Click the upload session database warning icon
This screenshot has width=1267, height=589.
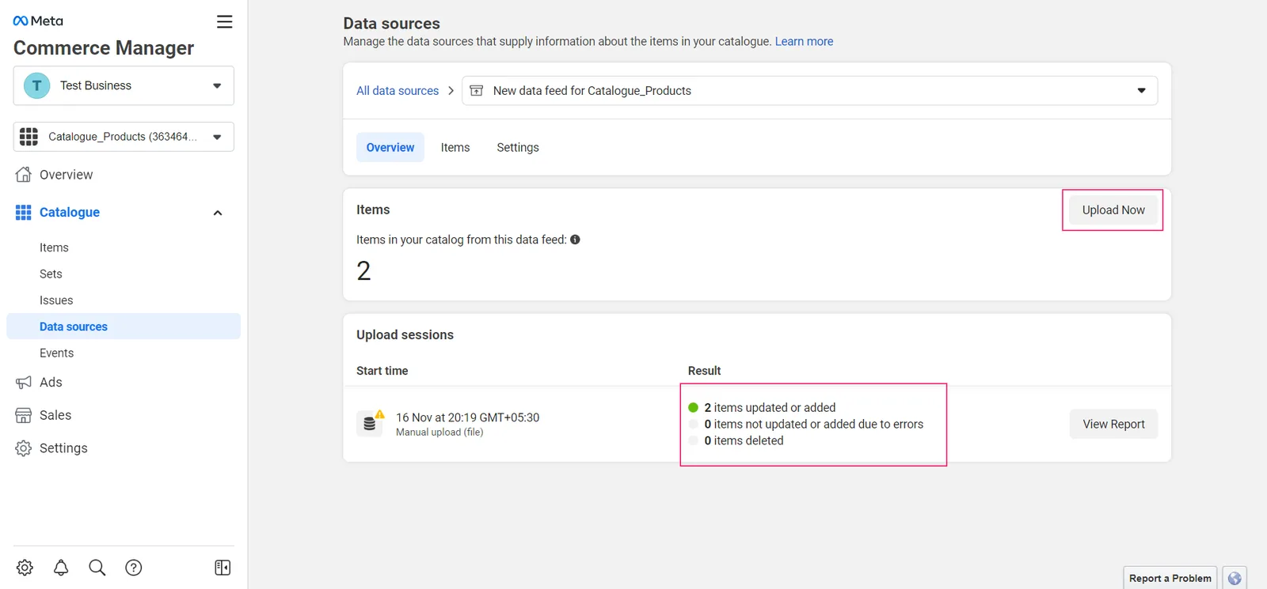point(370,423)
